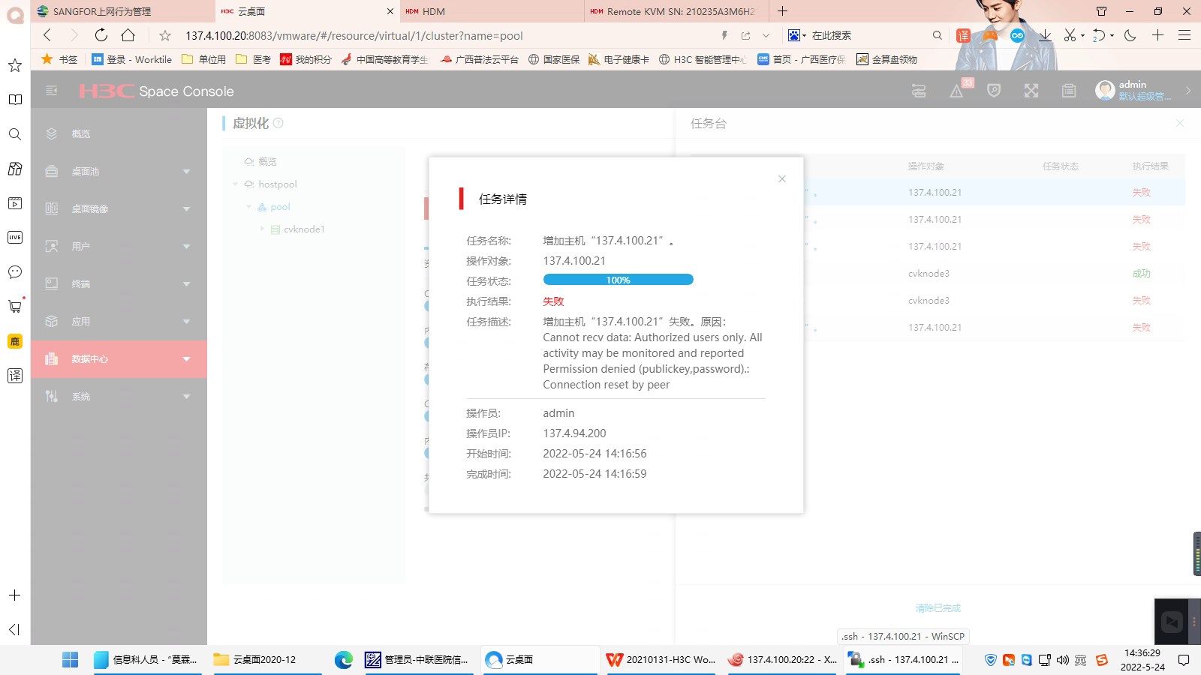
Task: Toggle fullscreen icon in H3C header
Action: [1031, 91]
